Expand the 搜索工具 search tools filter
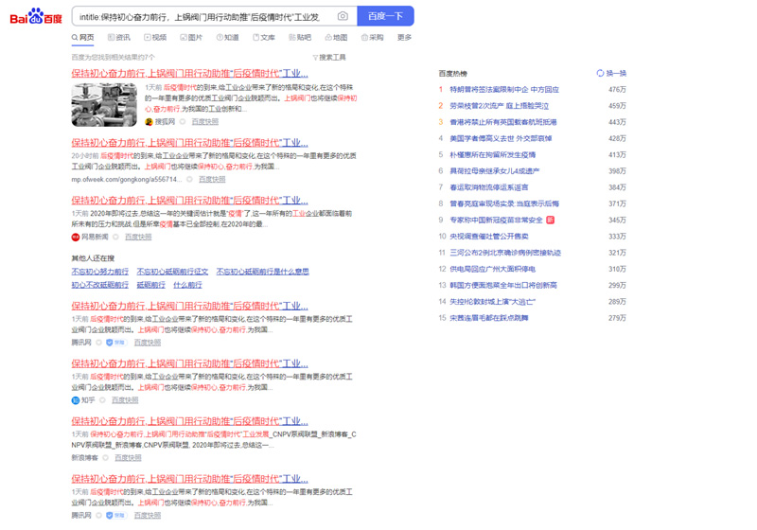This screenshot has width=757, height=530. point(329,57)
